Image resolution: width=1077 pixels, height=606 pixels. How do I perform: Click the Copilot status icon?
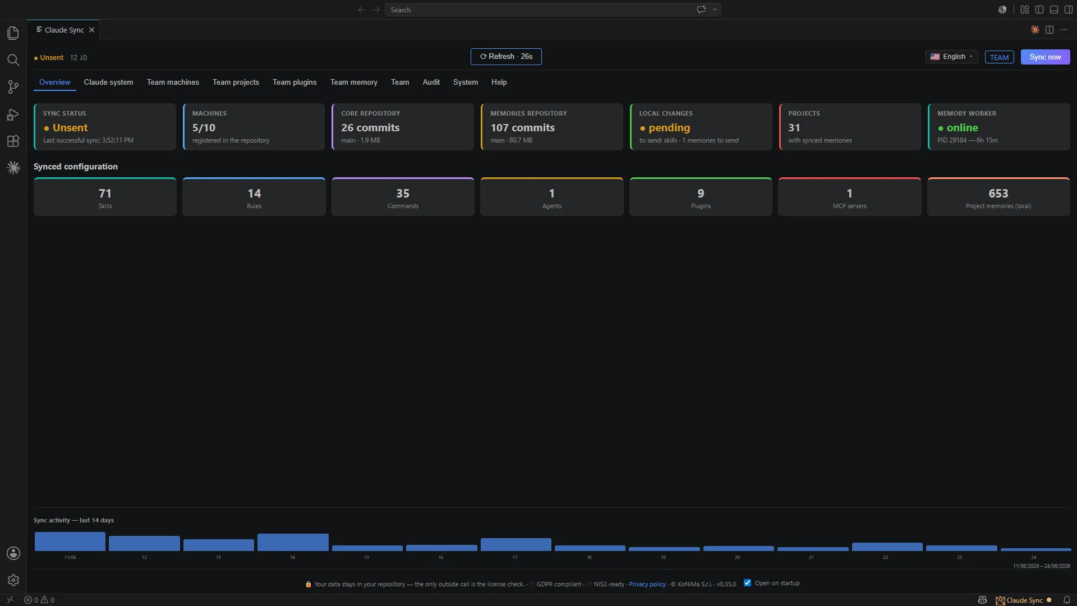pyautogui.click(x=982, y=600)
